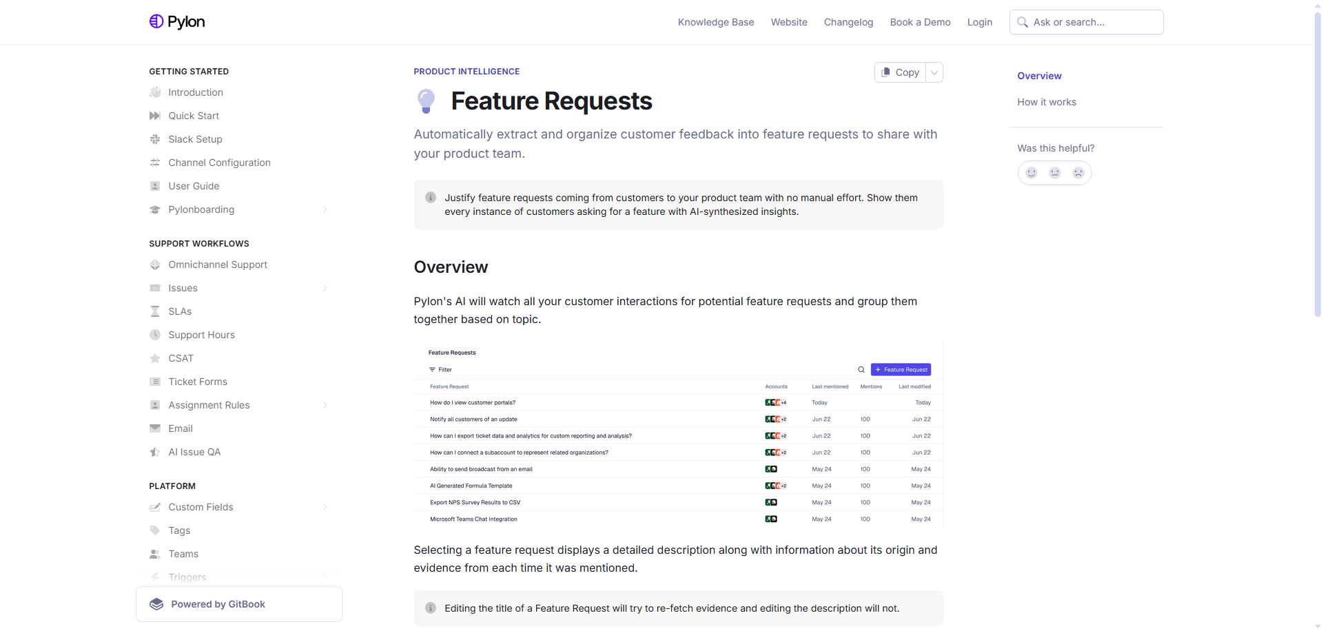1323x633 pixels.
Task: Click the Support Hours clock icon
Action: (x=155, y=335)
